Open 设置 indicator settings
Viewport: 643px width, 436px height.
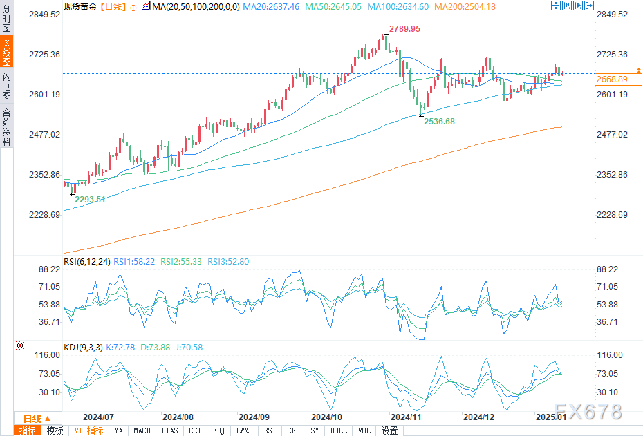point(390,430)
